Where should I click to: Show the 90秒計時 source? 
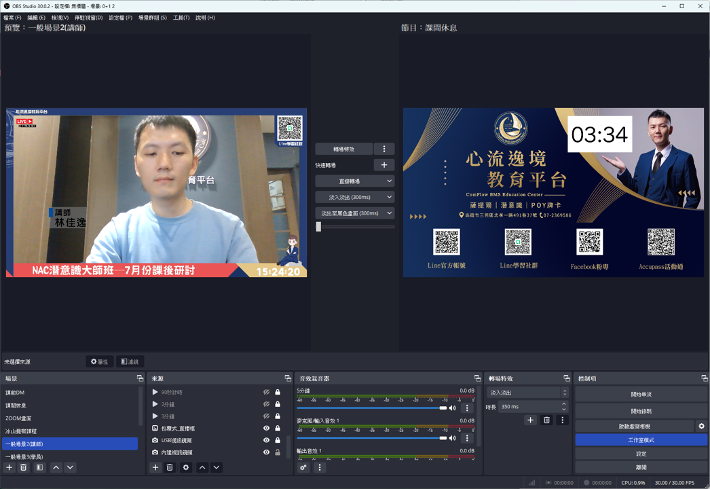(x=266, y=392)
